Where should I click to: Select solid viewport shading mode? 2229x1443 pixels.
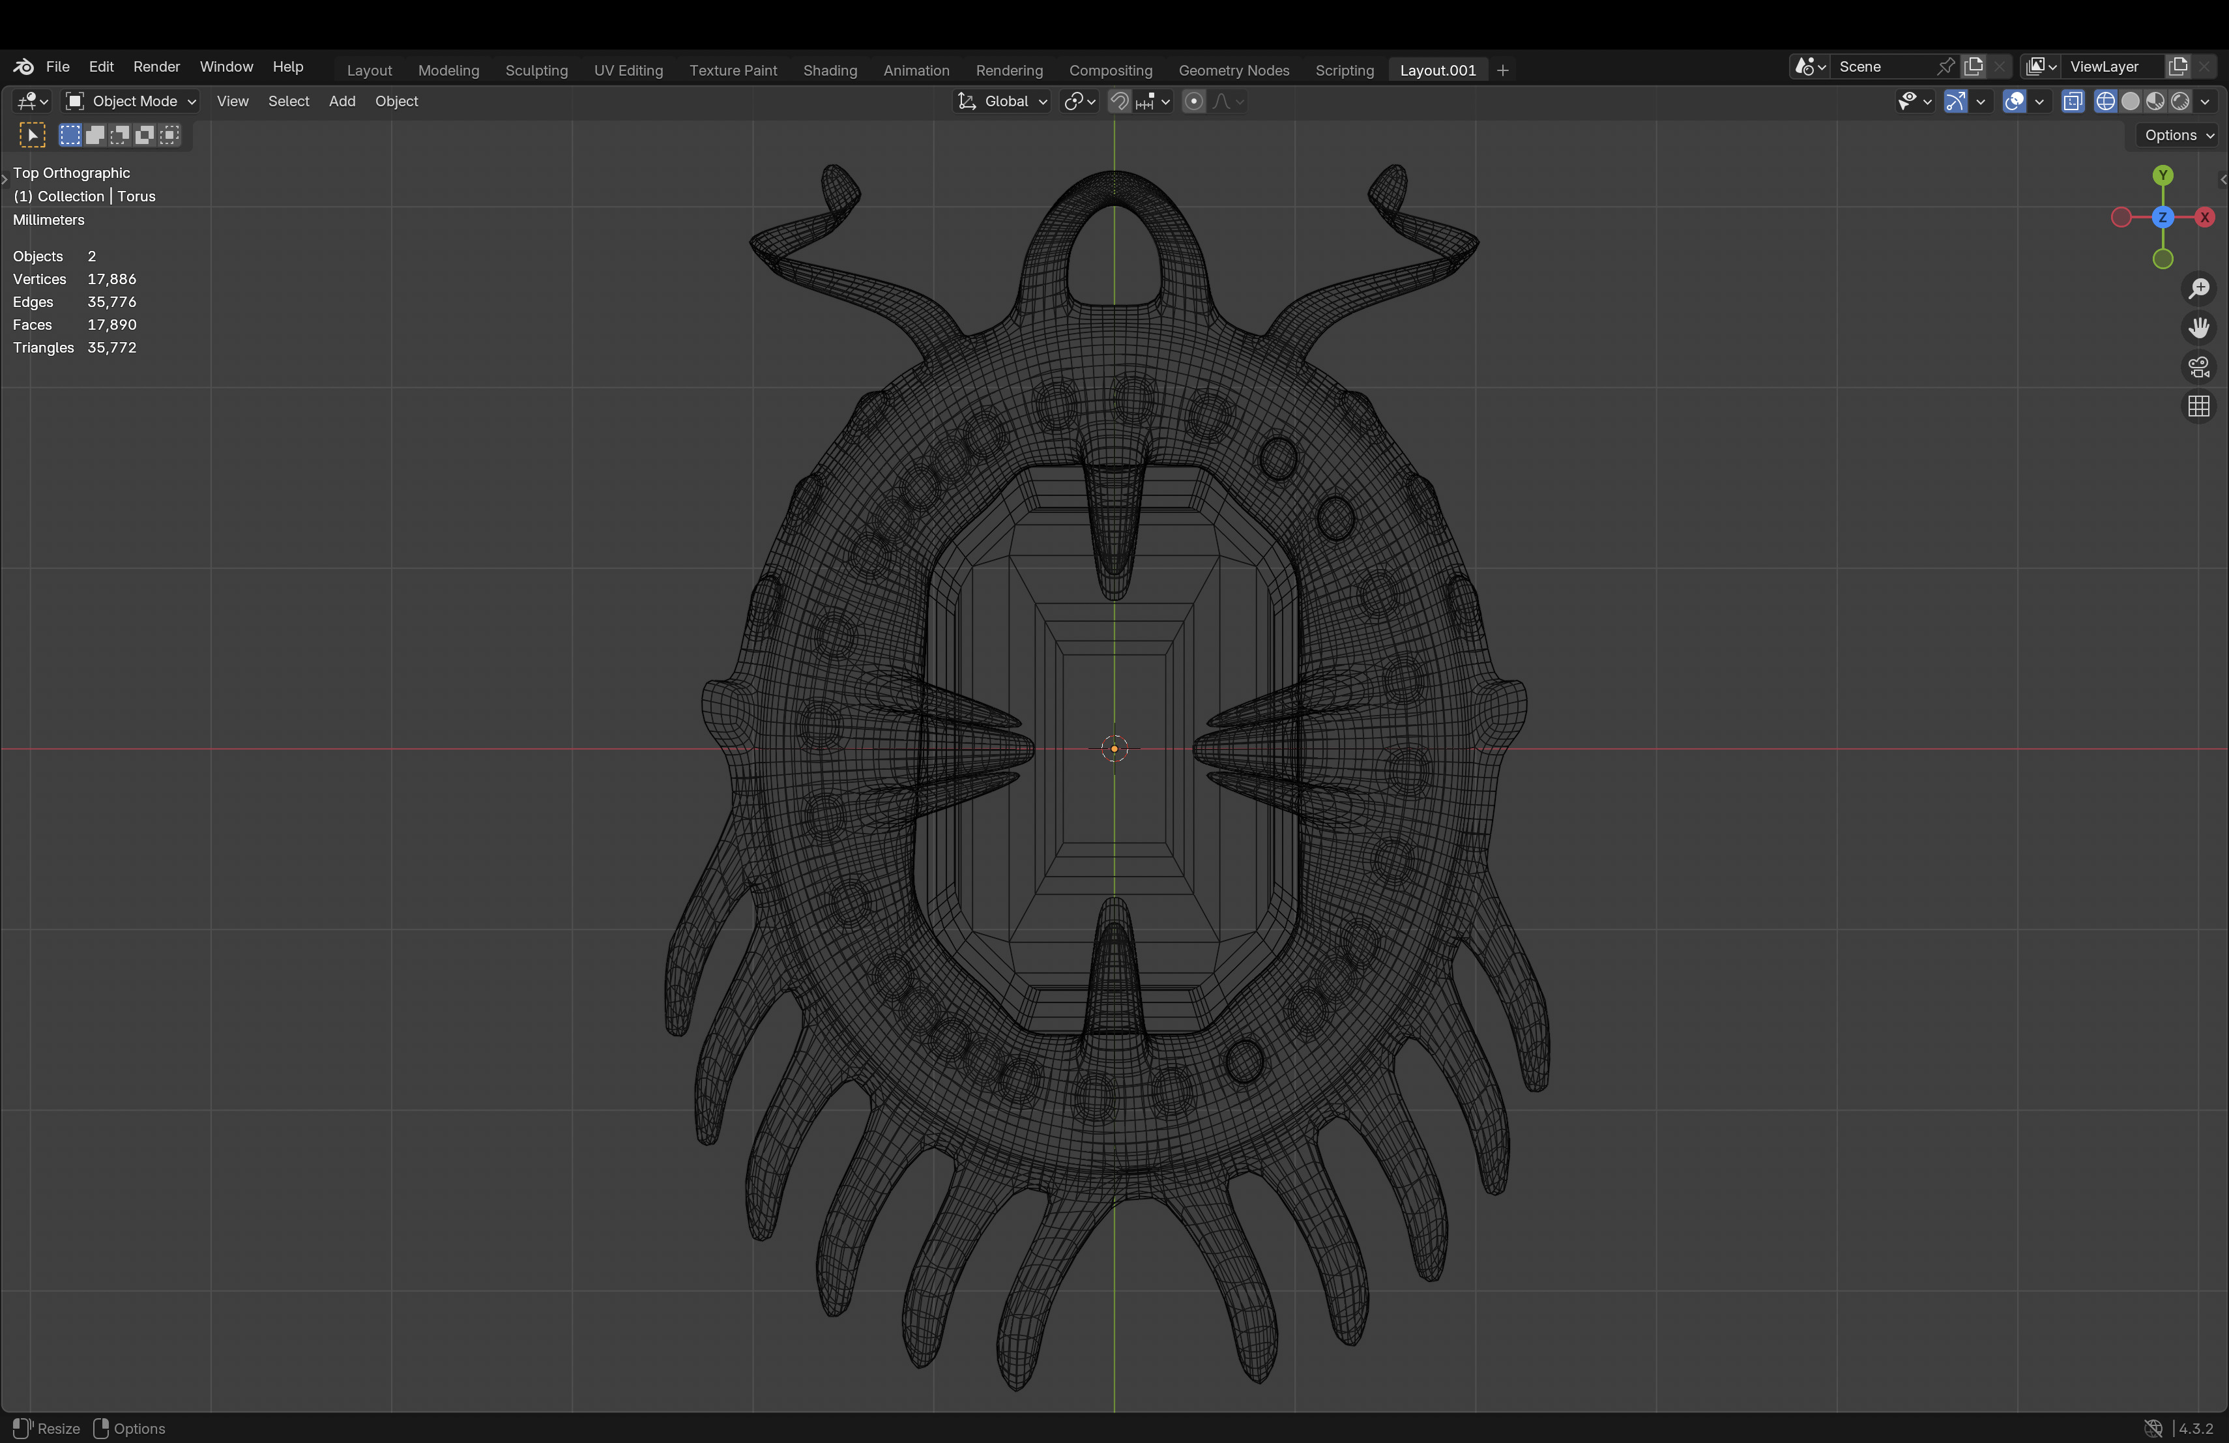(x=2130, y=101)
